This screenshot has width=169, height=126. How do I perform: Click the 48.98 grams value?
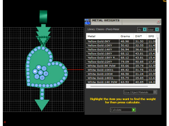[125, 41]
